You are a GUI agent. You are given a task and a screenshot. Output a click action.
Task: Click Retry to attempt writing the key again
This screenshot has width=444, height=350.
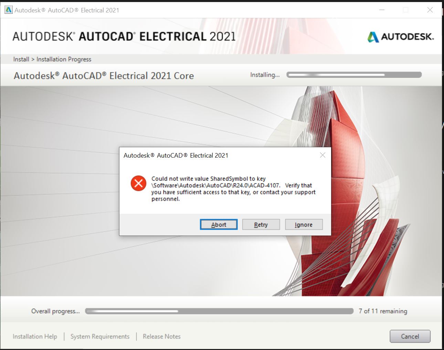tap(261, 224)
